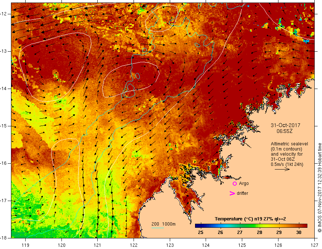Click the 127 longitude axis label

coord(314,245)
